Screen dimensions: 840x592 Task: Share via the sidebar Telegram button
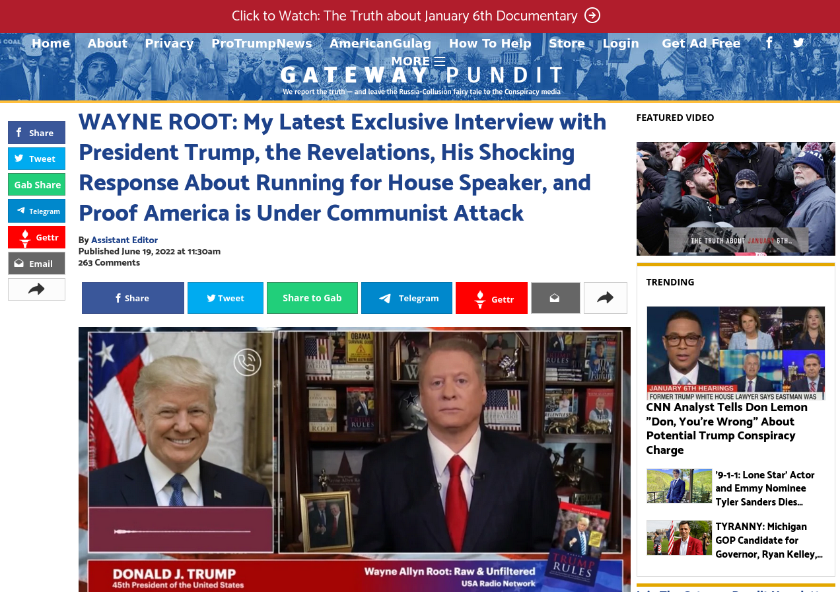pos(36,211)
